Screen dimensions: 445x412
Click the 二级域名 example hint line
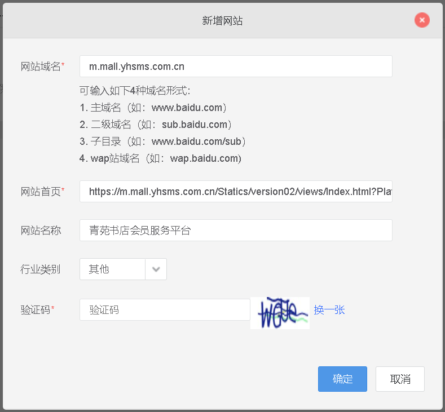tap(156, 125)
